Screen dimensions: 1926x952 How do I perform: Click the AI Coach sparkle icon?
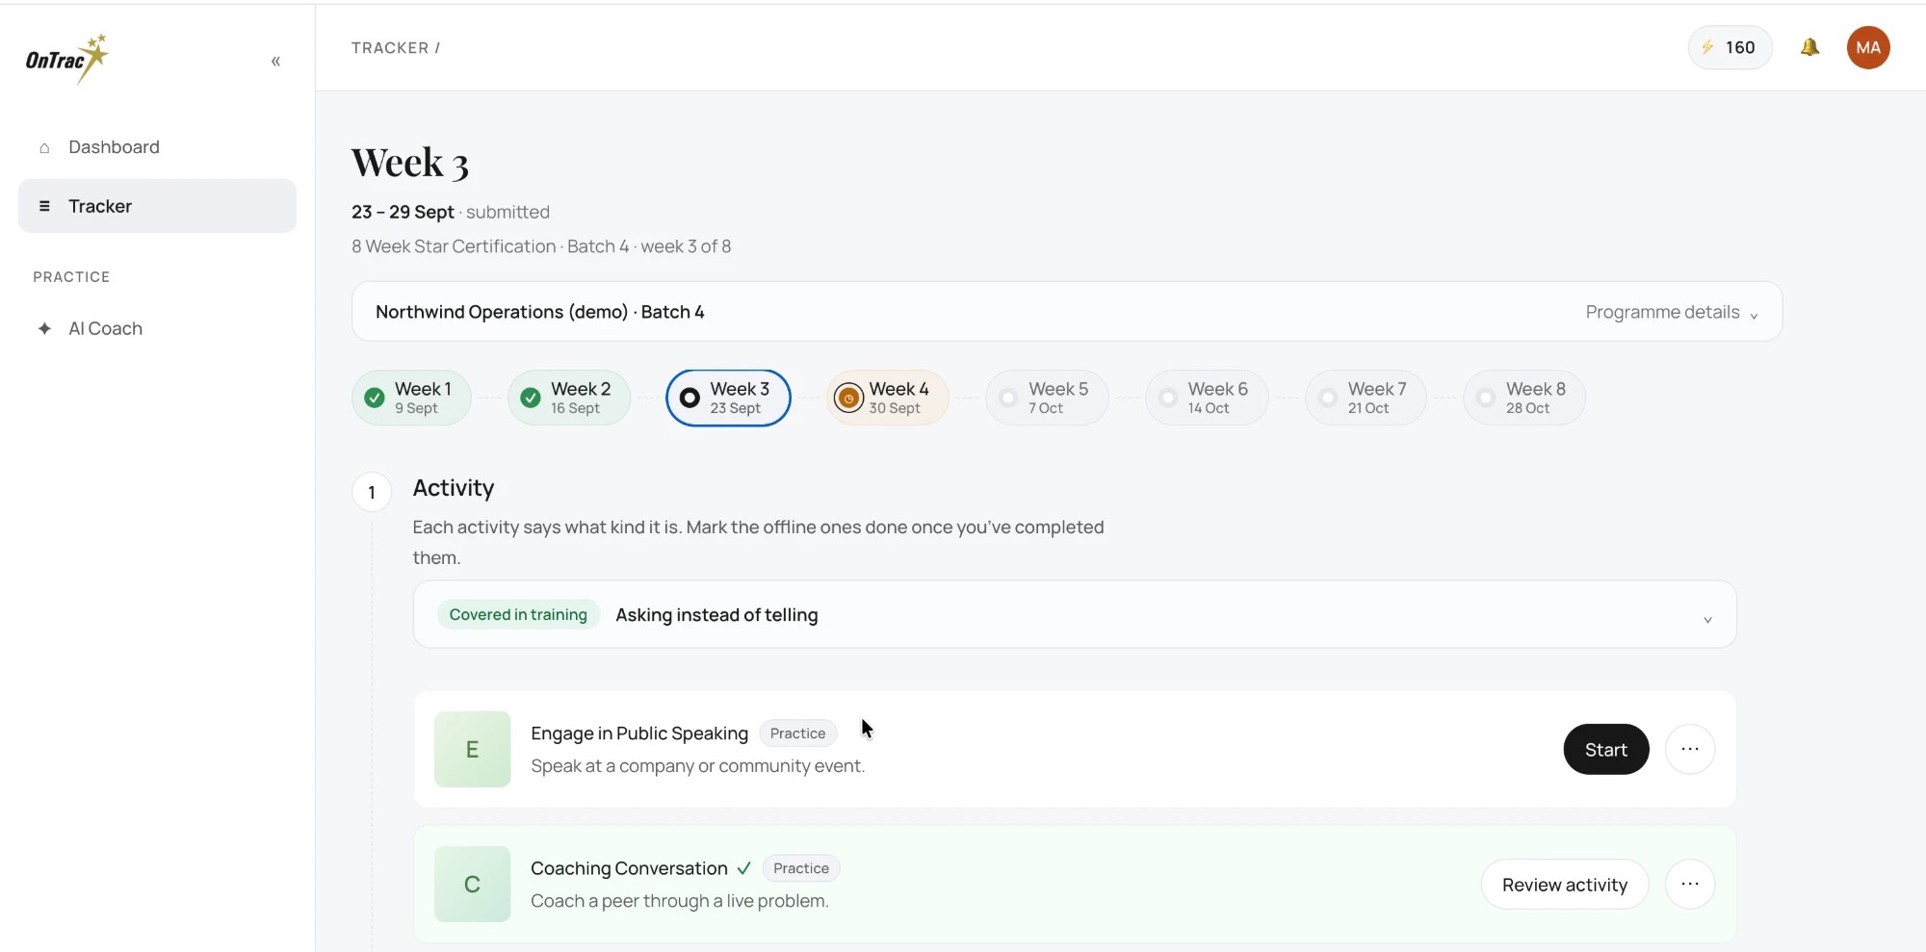pos(44,328)
